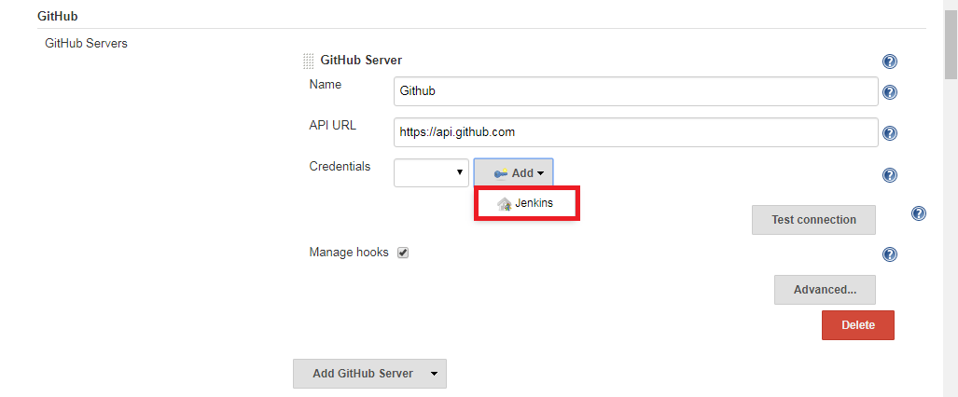Click the Test connection button
Screen dimensions: 958x397
point(813,220)
